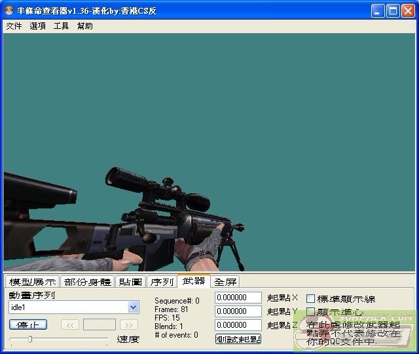The width and height of the screenshot is (419, 354).
Task: Open the idle1 animation sequence dropdown
Action: [x=134, y=307]
